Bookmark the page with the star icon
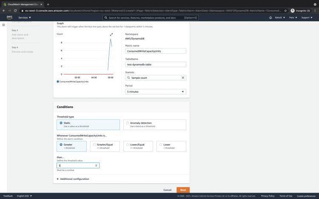 (x=285, y=10)
